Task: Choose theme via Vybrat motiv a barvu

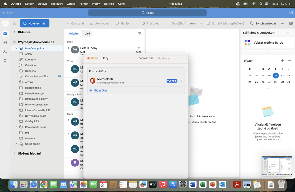Action: click(x=268, y=43)
